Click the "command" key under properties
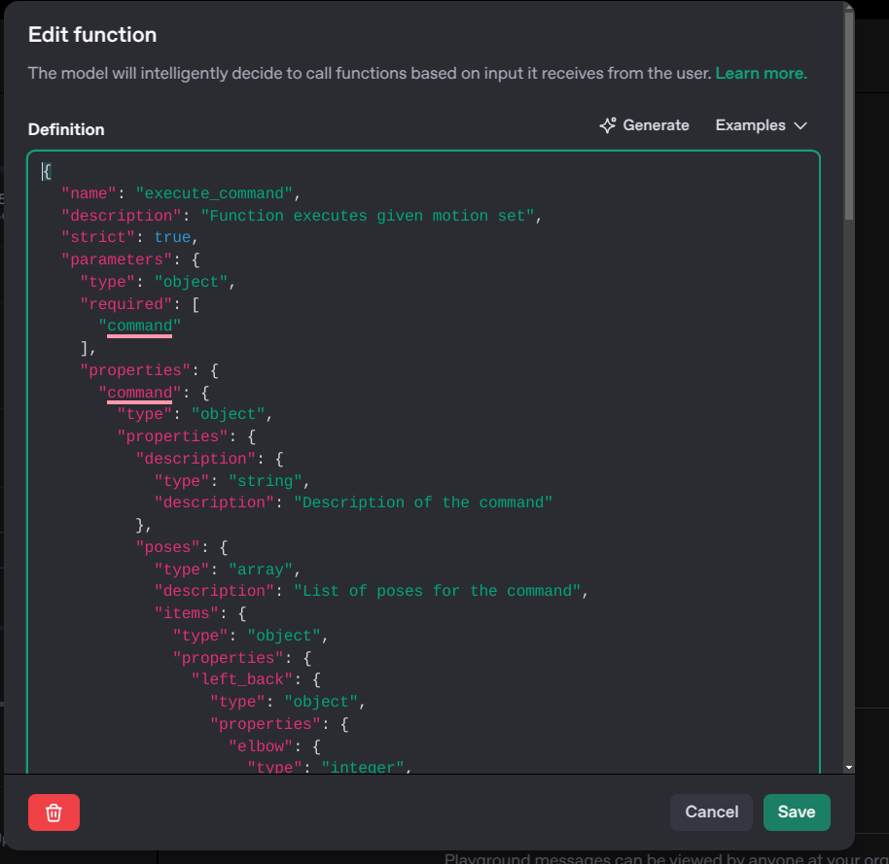Screen dimensions: 889x864 coord(139,393)
